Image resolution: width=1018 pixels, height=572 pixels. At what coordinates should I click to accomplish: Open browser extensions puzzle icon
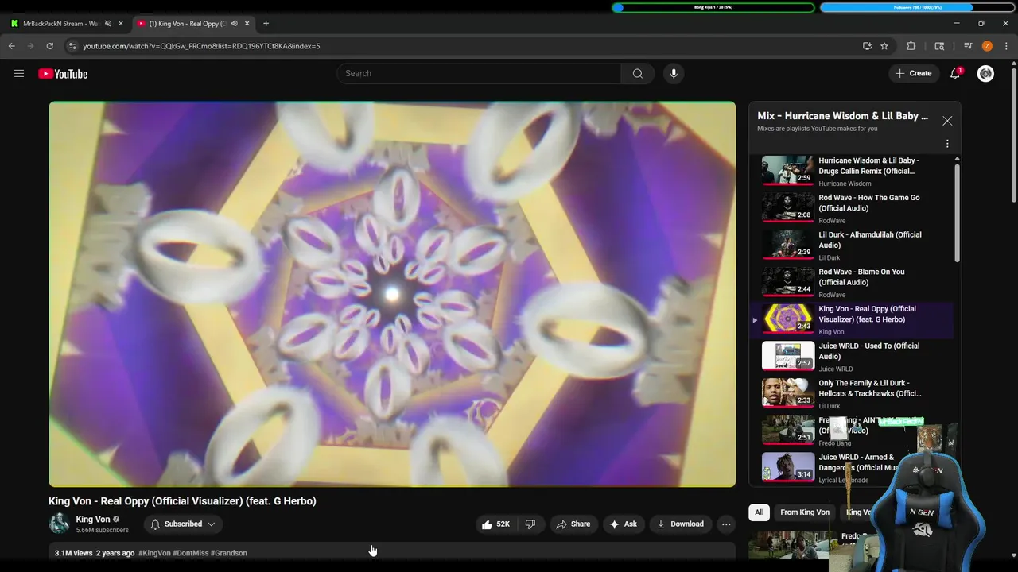point(911,46)
